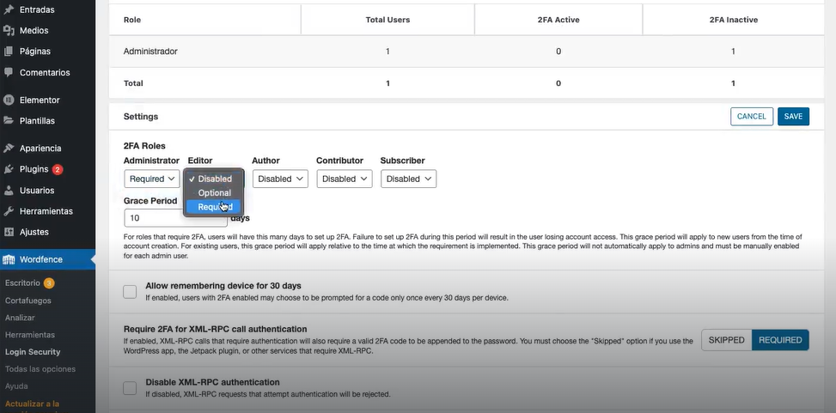The height and width of the screenshot is (413, 836).
Task: Click the Plugins update badge showing 2
Action: pos(58,169)
